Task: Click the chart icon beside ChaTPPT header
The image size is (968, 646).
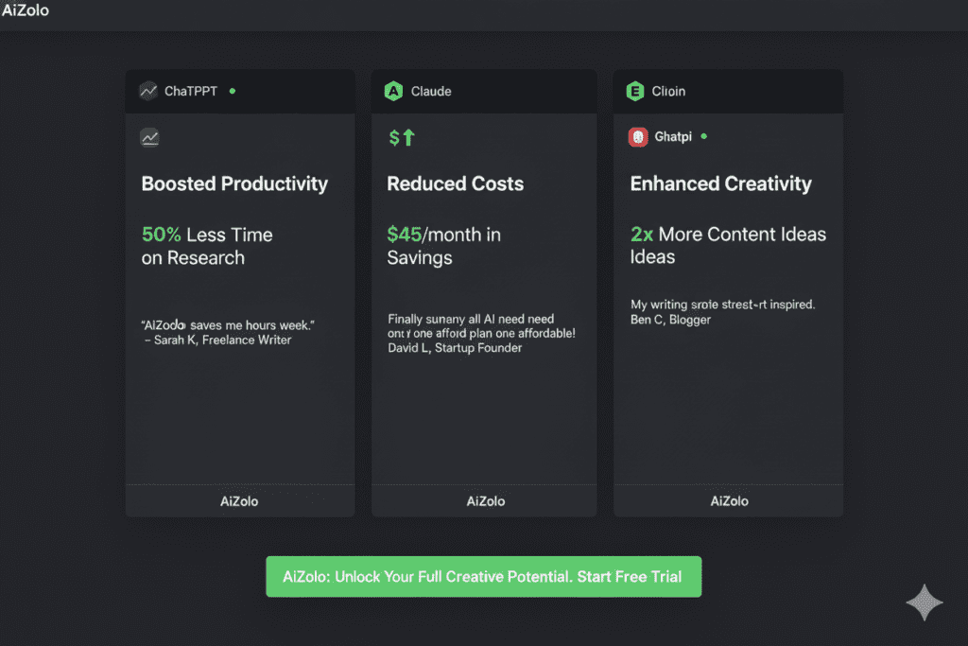Action: pos(148,92)
